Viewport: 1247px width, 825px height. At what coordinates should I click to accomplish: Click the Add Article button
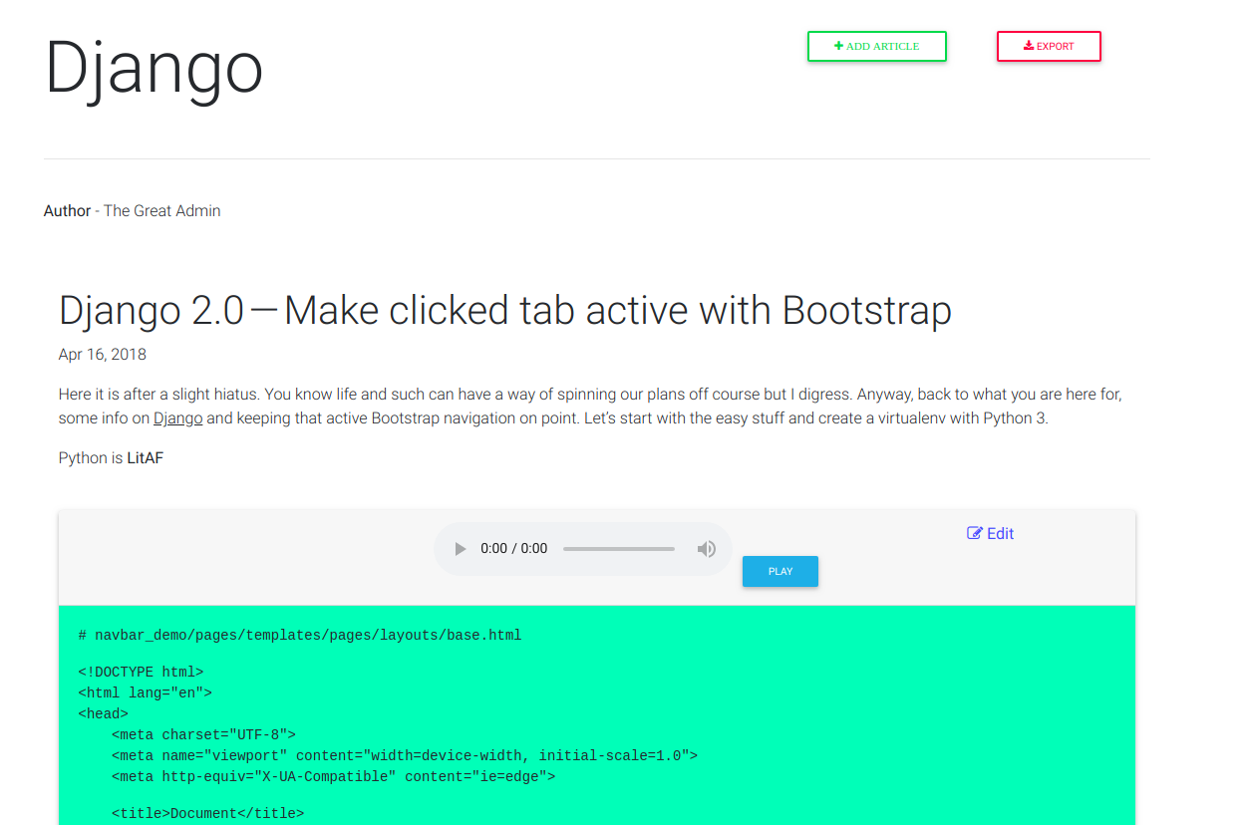point(876,46)
